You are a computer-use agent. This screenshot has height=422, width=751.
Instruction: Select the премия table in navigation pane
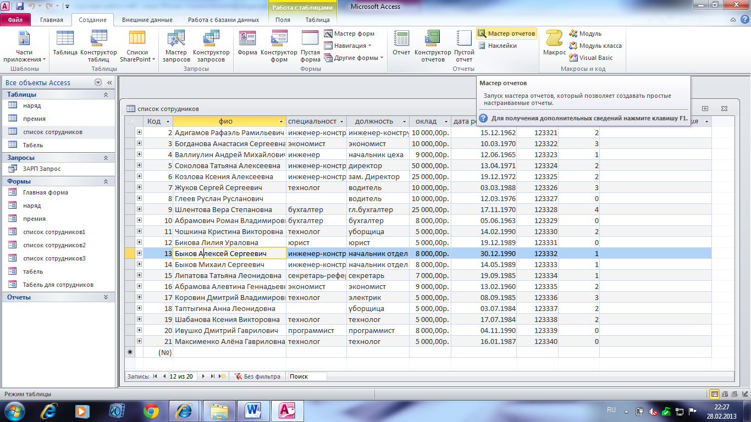click(x=58, y=119)
